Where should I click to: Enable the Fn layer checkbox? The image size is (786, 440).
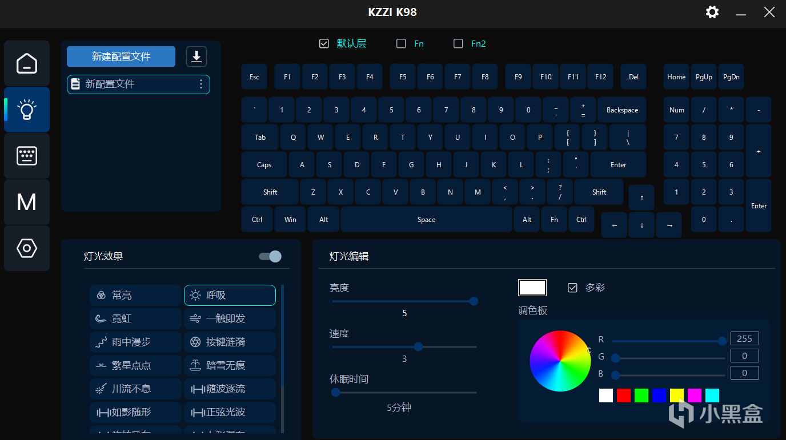tap(401, 43)
